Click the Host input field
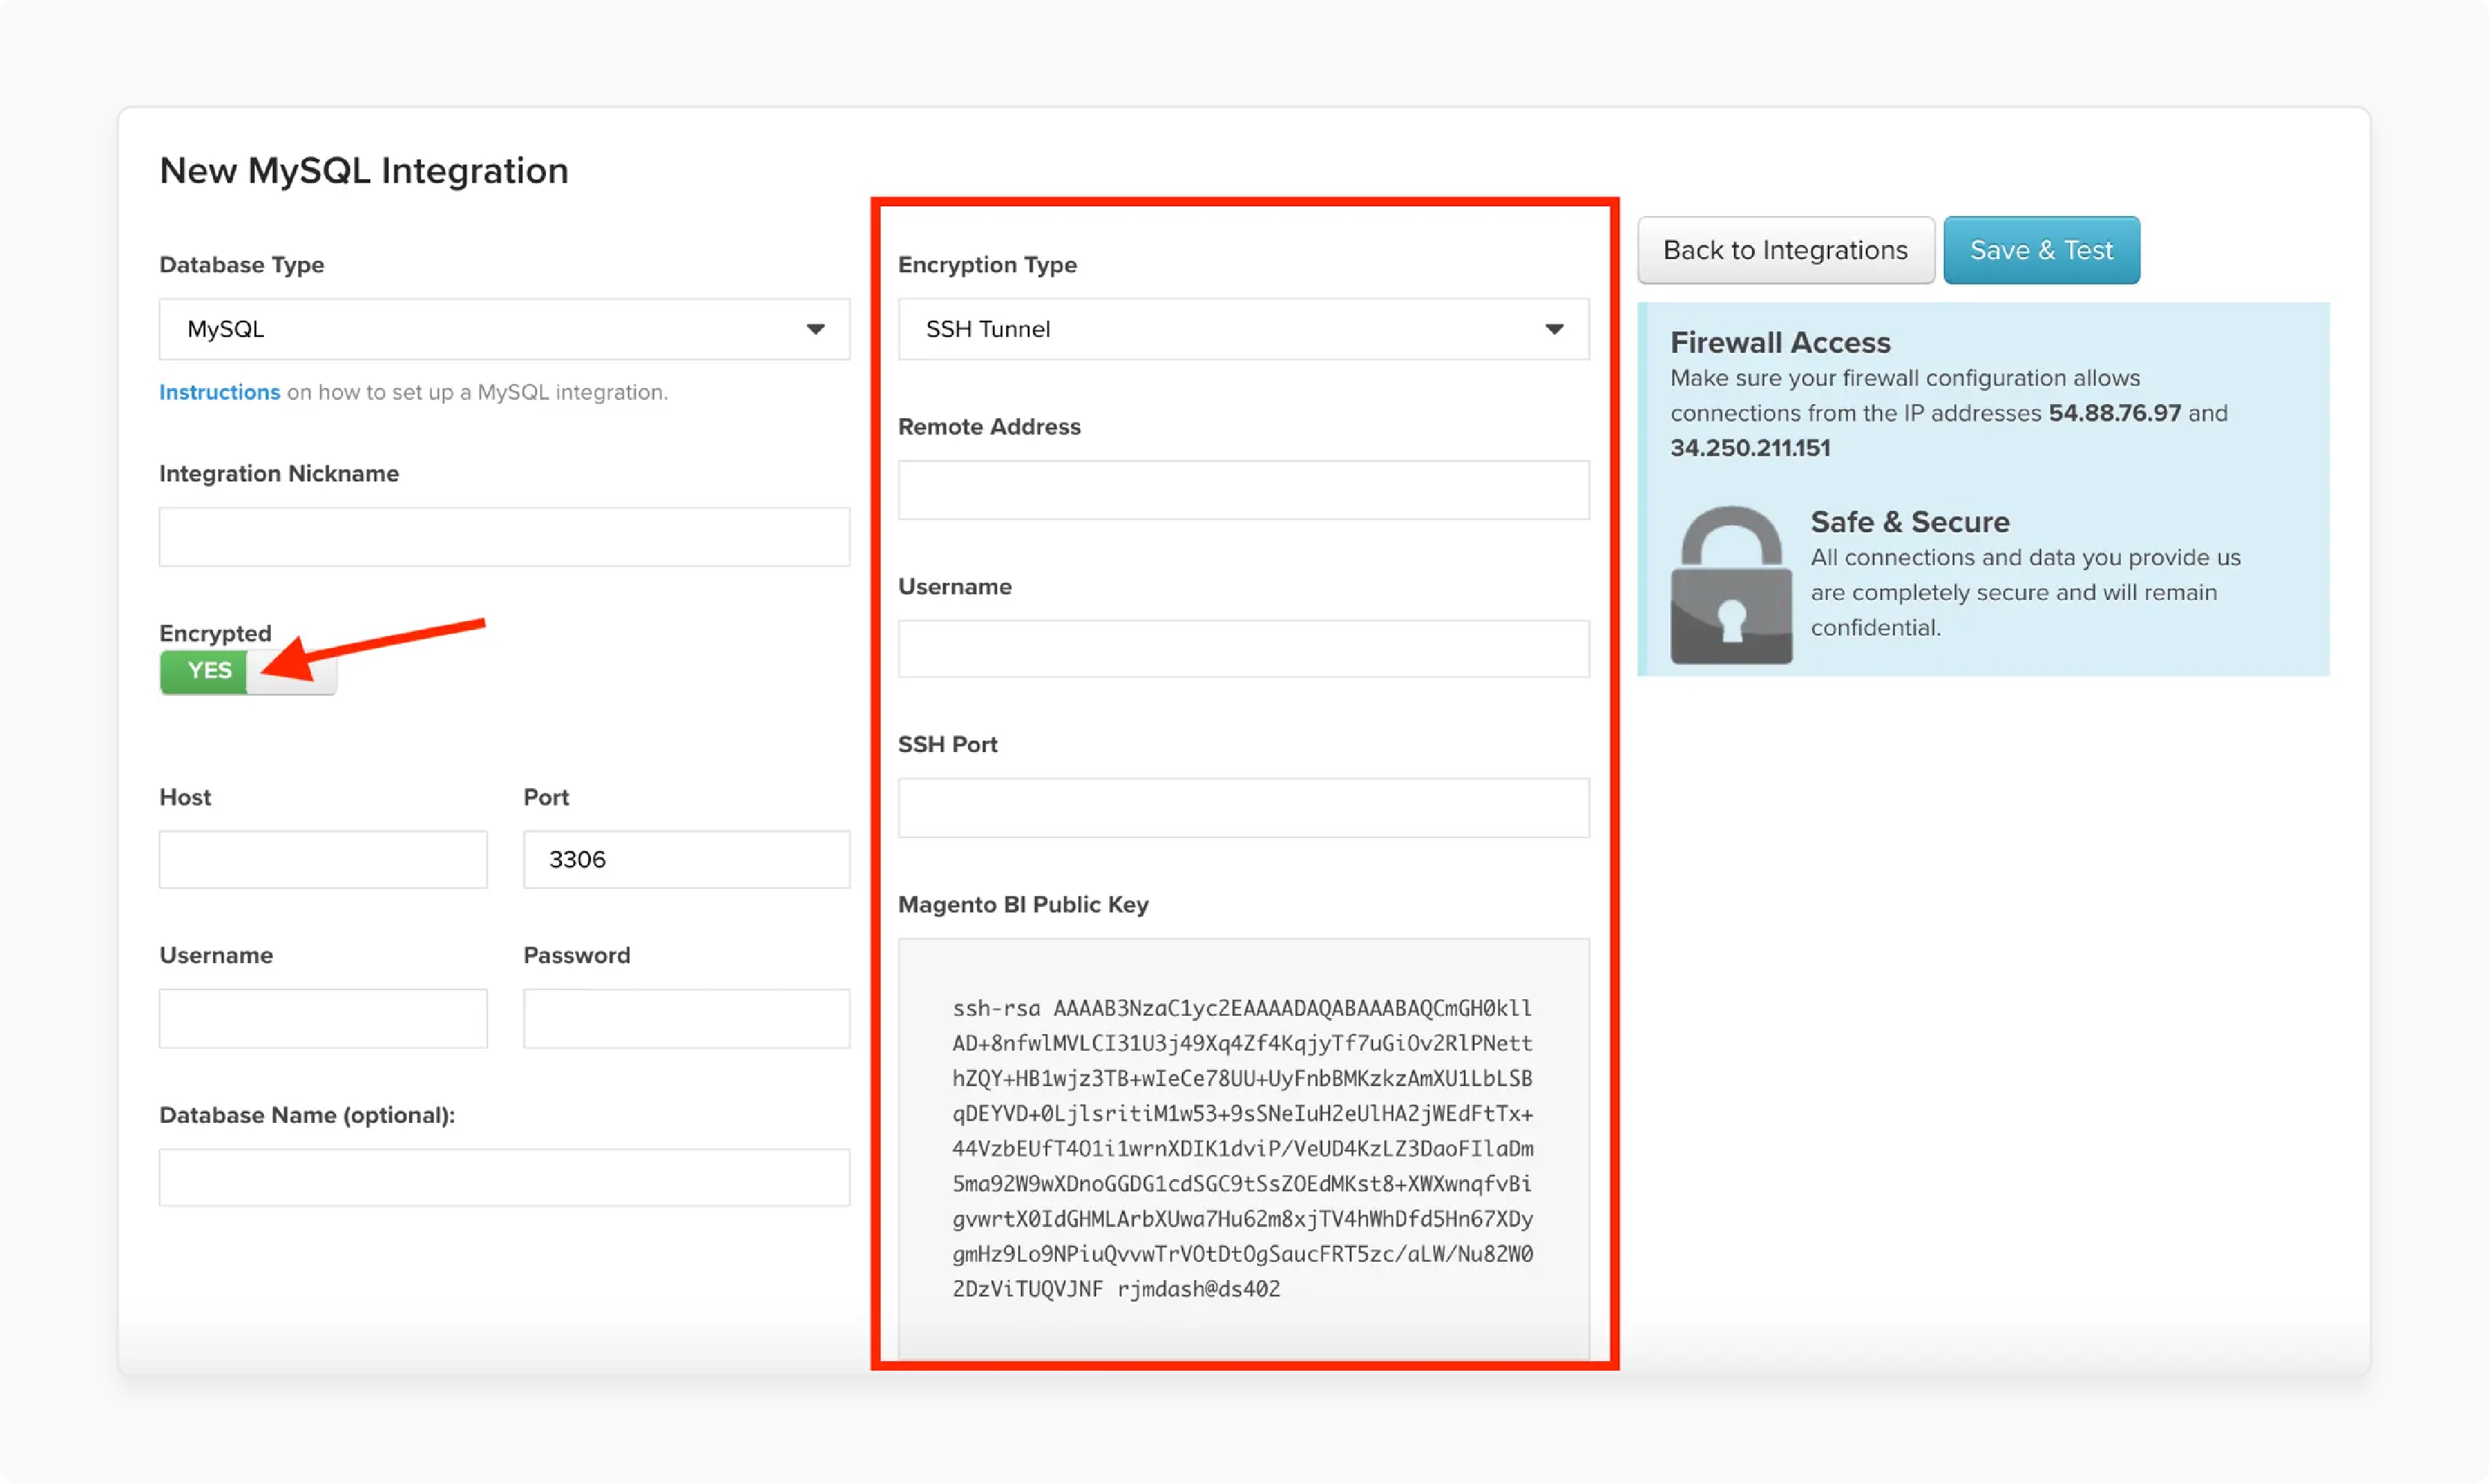 point(323,859)
